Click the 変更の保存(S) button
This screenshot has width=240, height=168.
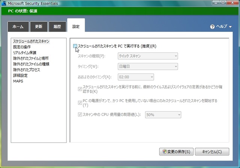point(176,151)
